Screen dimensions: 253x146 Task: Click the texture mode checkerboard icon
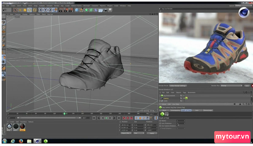coord(4,27)
